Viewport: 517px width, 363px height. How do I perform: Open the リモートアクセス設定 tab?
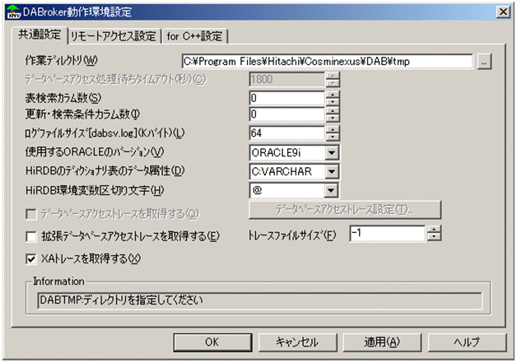(x=114, y=36)
